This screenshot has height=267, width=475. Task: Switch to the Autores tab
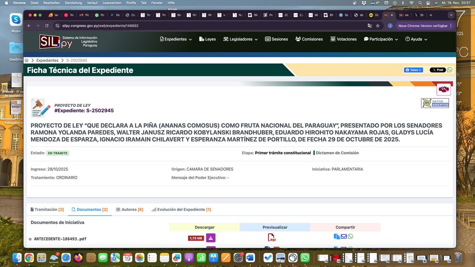129,209
